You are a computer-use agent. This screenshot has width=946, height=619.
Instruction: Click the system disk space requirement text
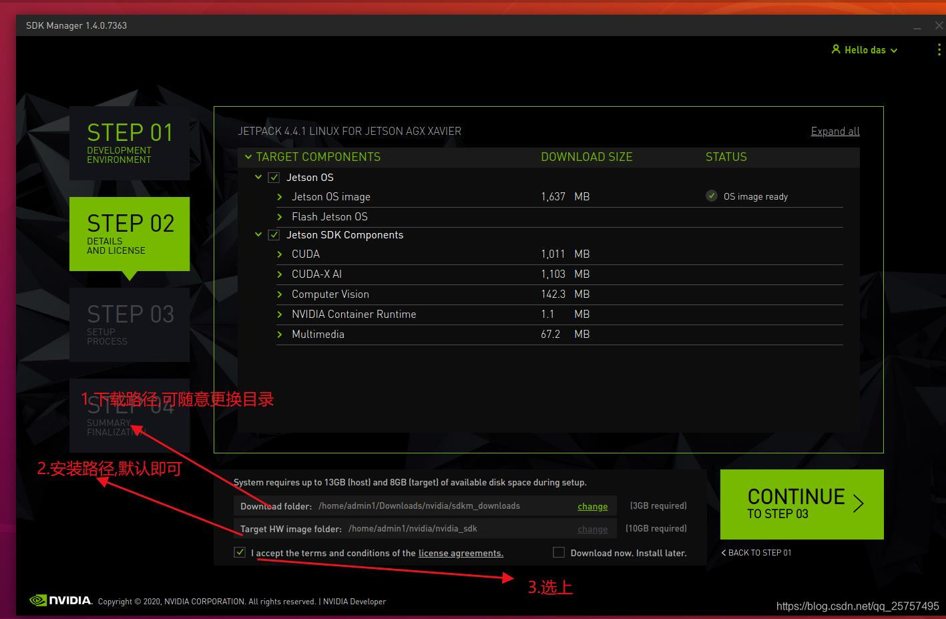pyautogui.click(x=410, y=482)
